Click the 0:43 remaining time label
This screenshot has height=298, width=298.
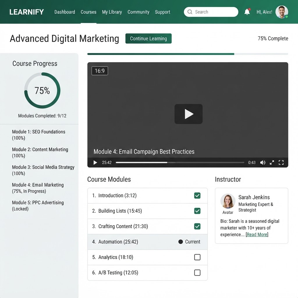coord(252,162)
